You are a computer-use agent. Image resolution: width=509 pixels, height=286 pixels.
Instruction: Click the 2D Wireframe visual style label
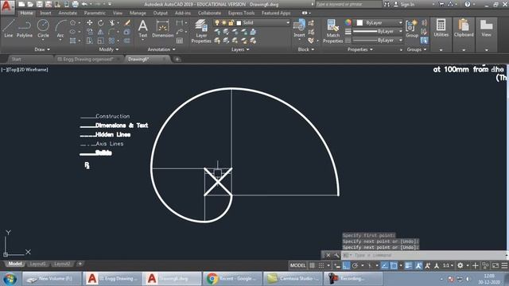[x=33, y=70]
